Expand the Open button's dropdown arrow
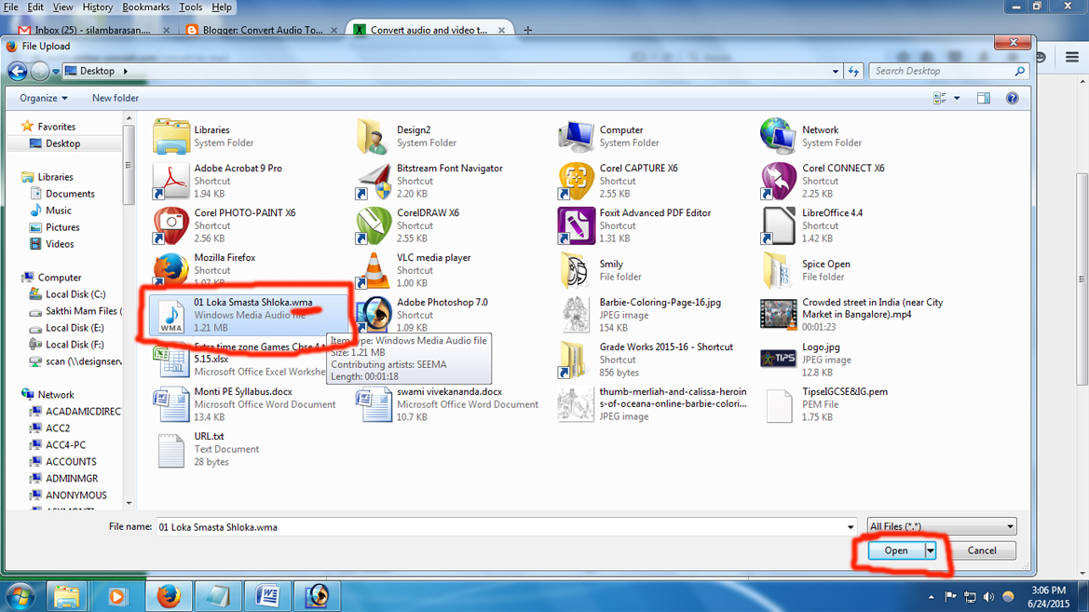The image size is (1089, 612). (x=928, y=550)
